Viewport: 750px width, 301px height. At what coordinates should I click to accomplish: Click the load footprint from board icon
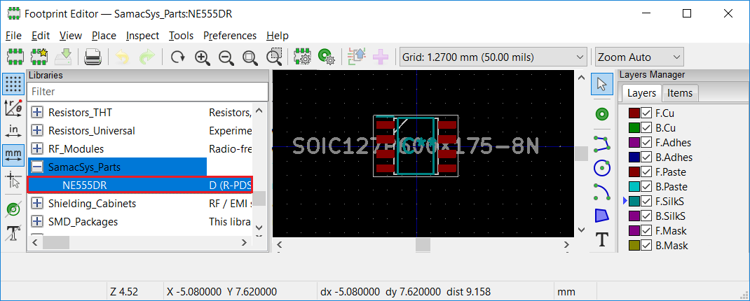(357, 57)
